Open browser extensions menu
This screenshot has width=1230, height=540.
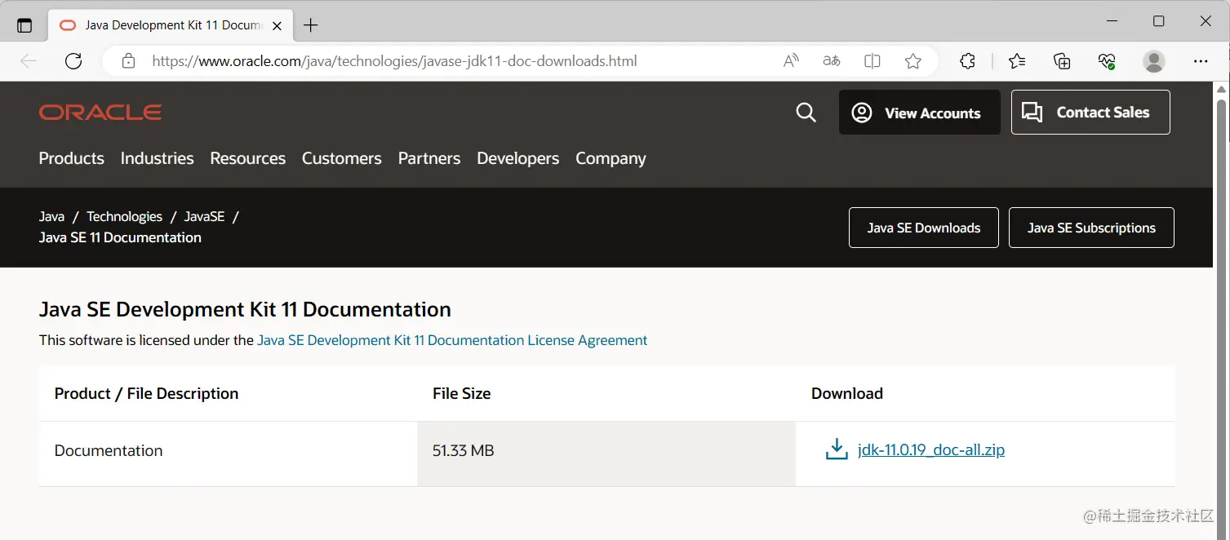tap(967, 61)
